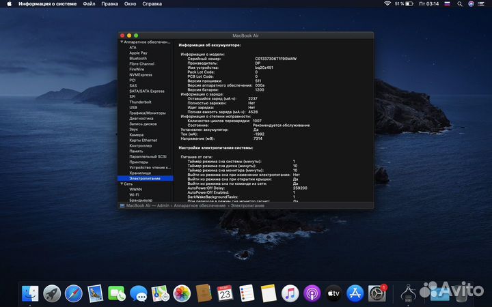Open Окно menu
This screenshot has height=307, width=492.
(x=130, y=4)
